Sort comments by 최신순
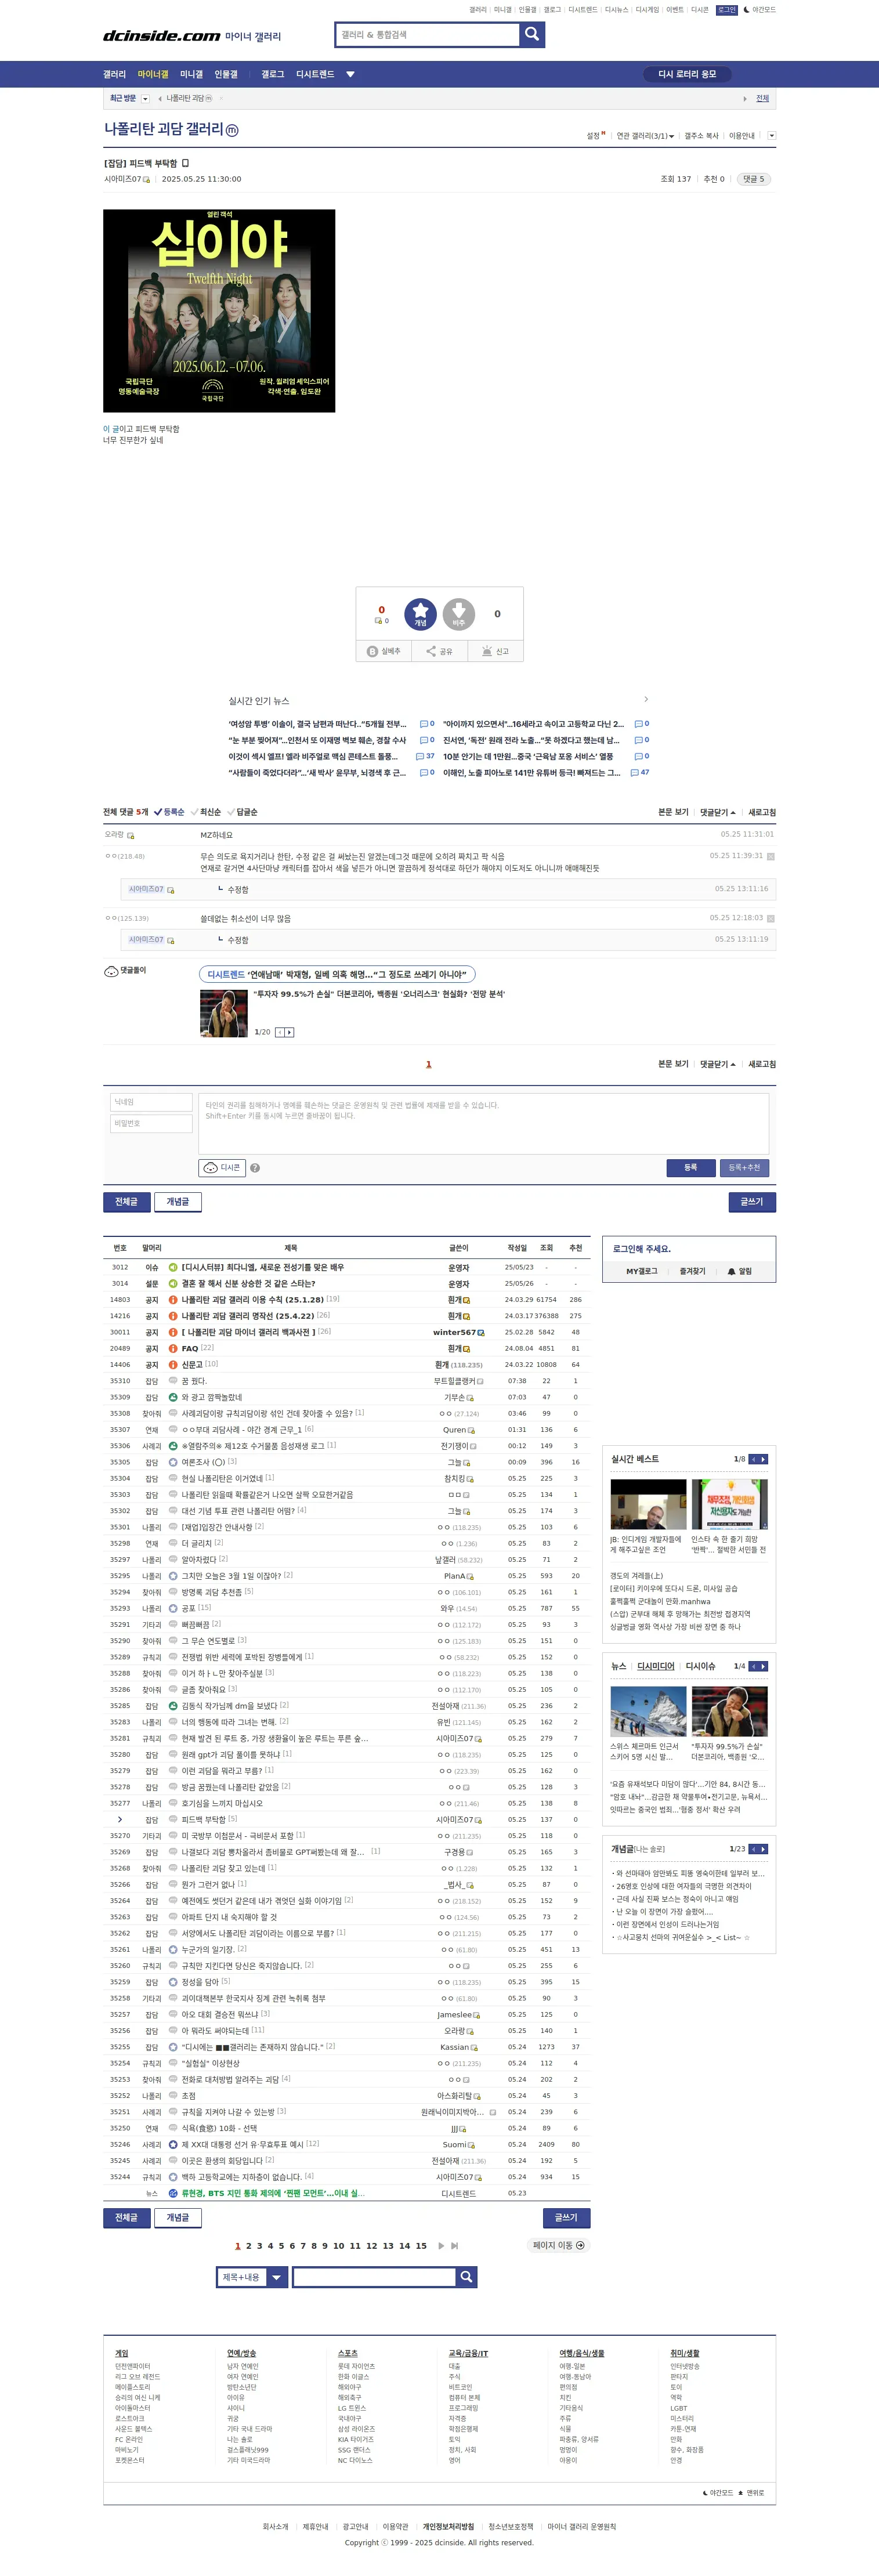This screenshot has width=879, height=2576. click(x=206, y=812)
